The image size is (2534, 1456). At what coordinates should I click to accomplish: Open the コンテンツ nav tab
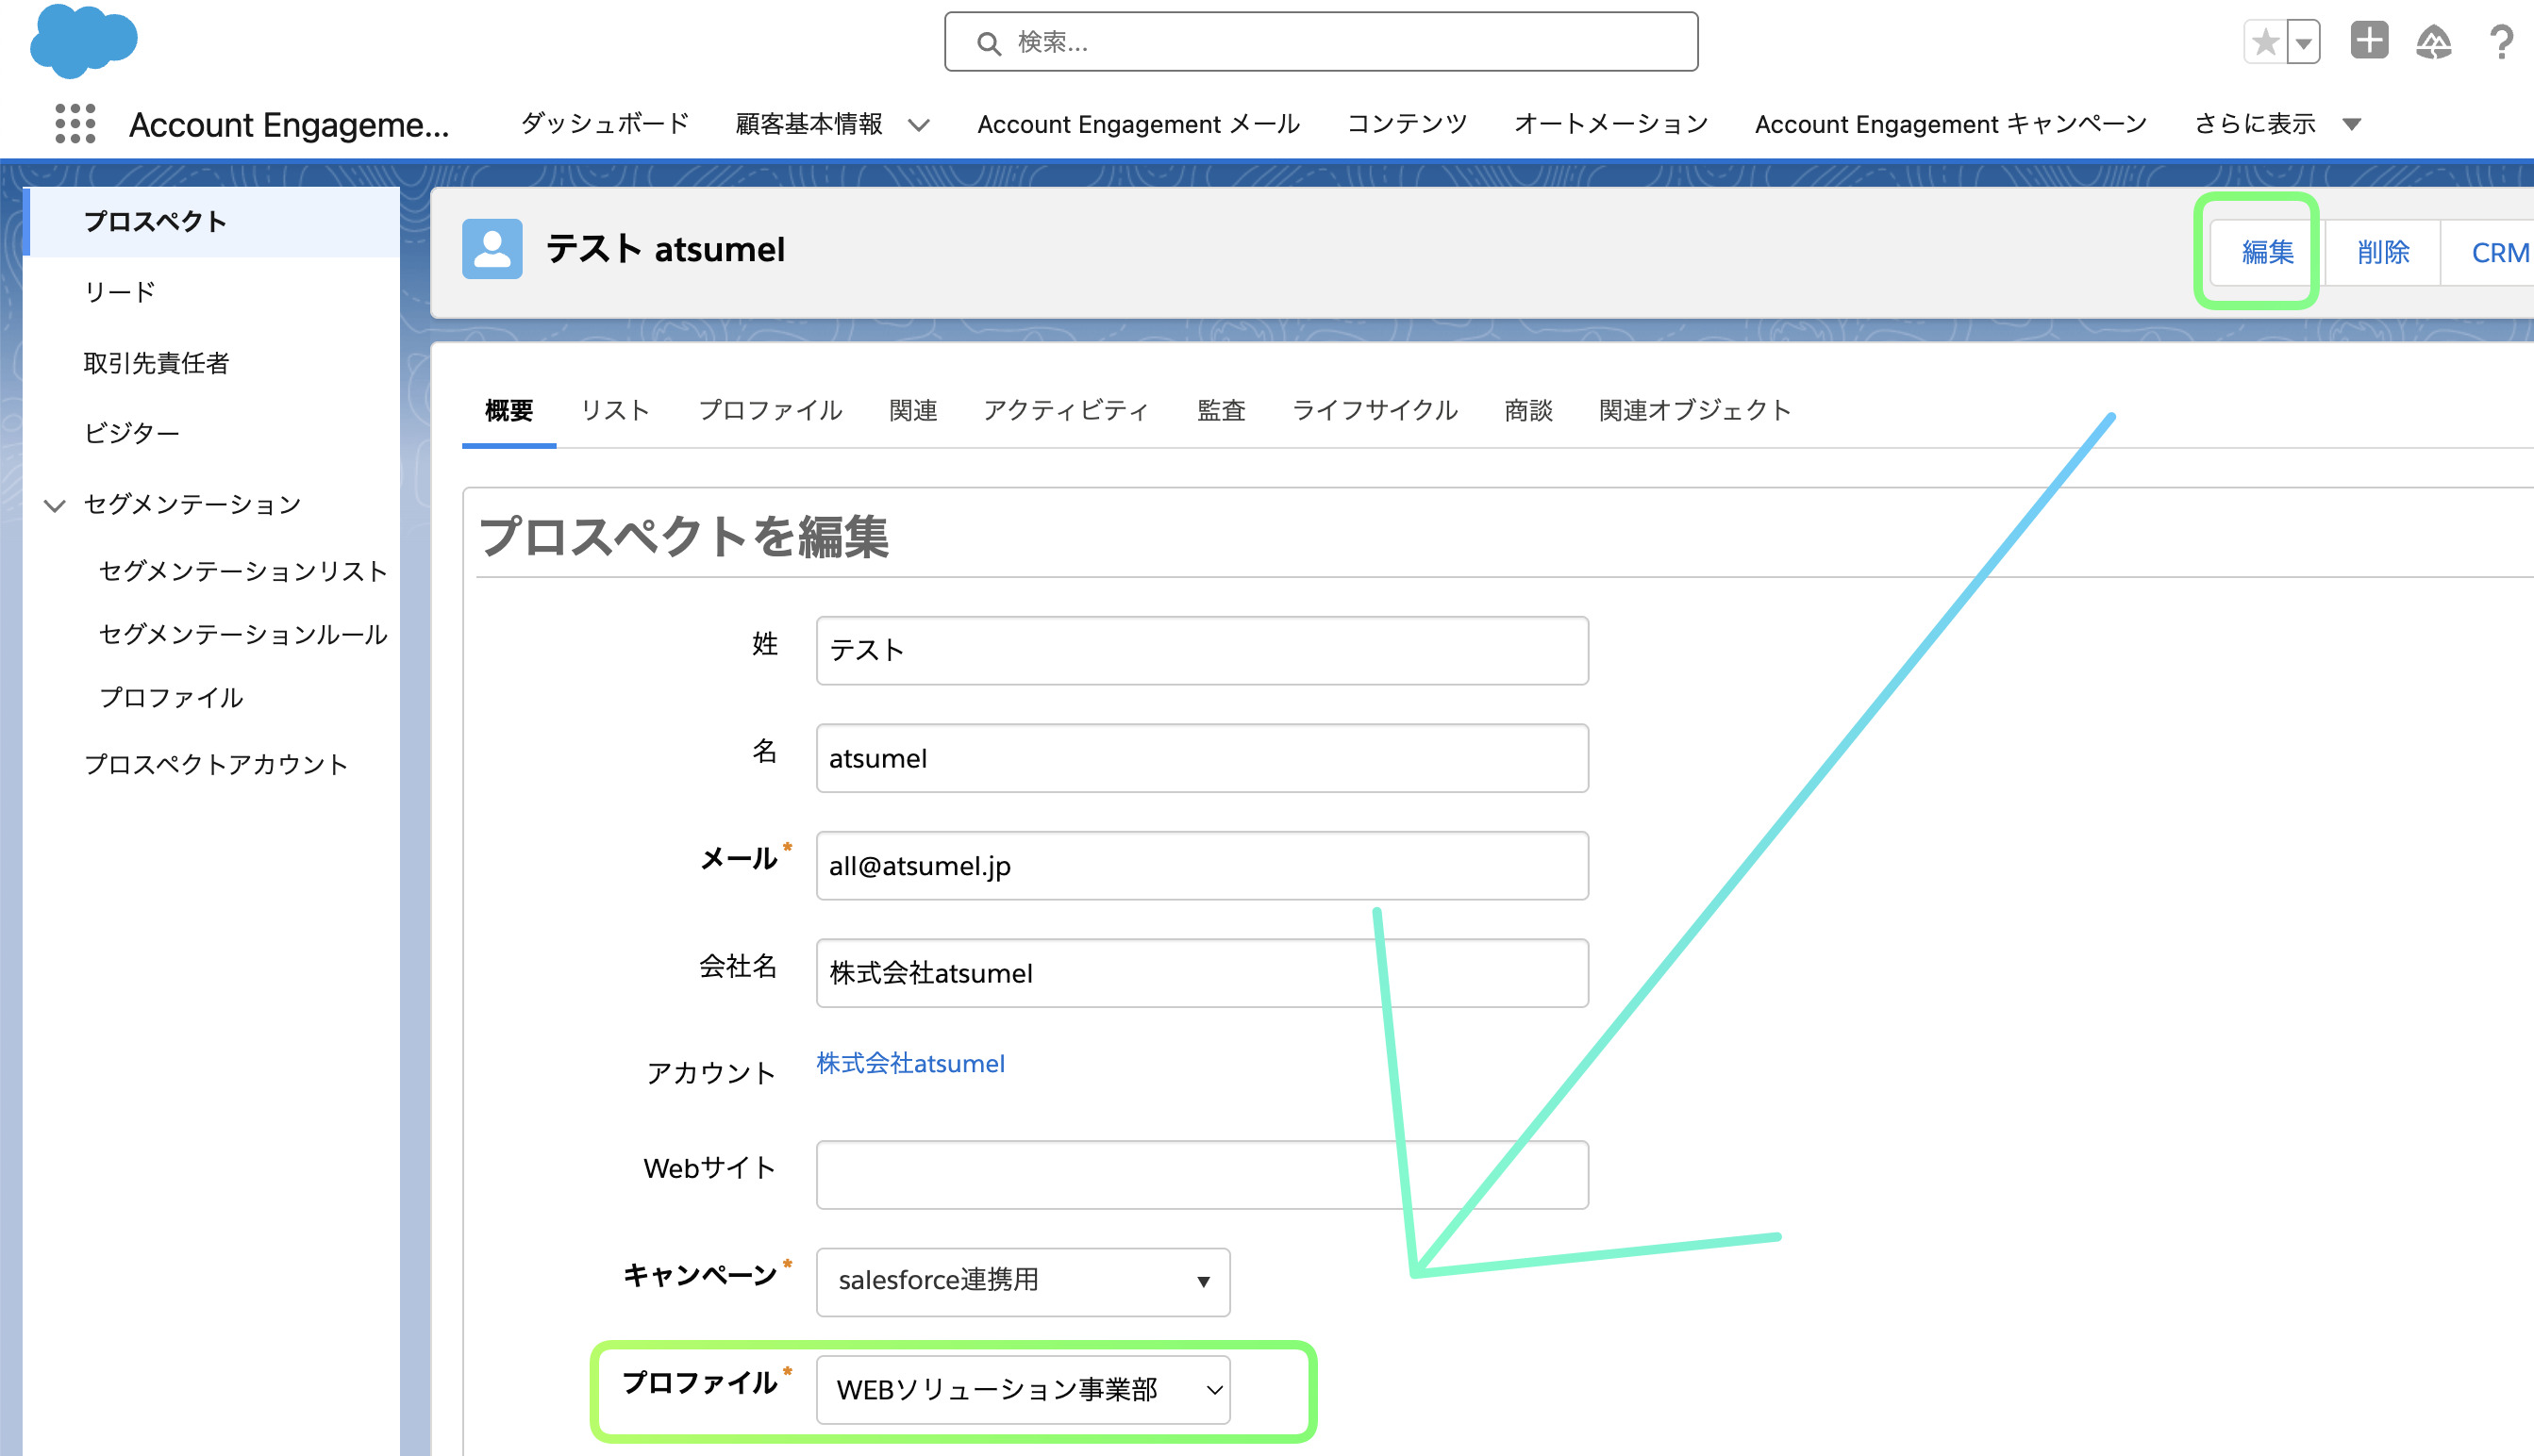tap(1407, 124)
